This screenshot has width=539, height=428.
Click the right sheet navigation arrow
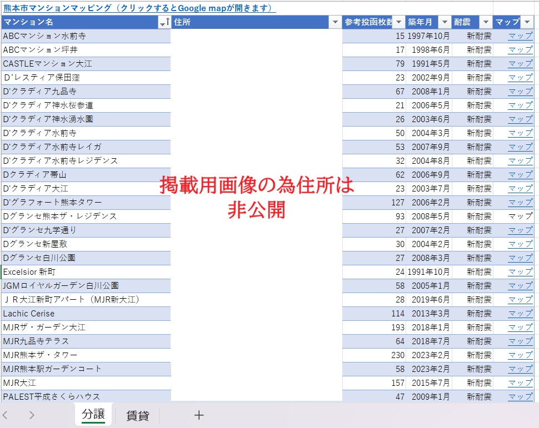pyautogui.click(x=32, y=415)
